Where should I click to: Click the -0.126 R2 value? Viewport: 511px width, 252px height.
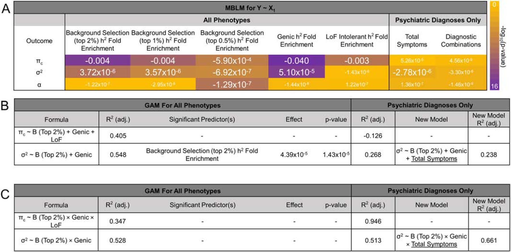pos(373,136)
